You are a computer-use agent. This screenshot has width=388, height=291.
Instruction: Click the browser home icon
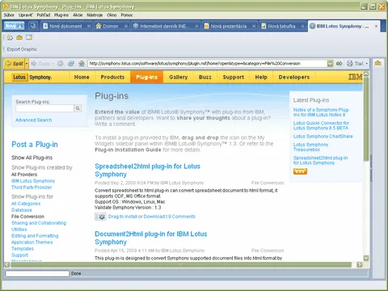click(x=82, y=64)
